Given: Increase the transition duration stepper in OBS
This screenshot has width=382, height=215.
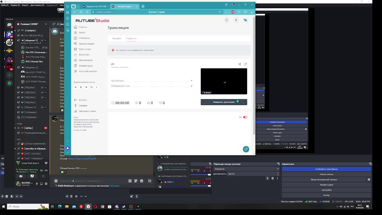Looking at the screenshot, I should (278, 173).
